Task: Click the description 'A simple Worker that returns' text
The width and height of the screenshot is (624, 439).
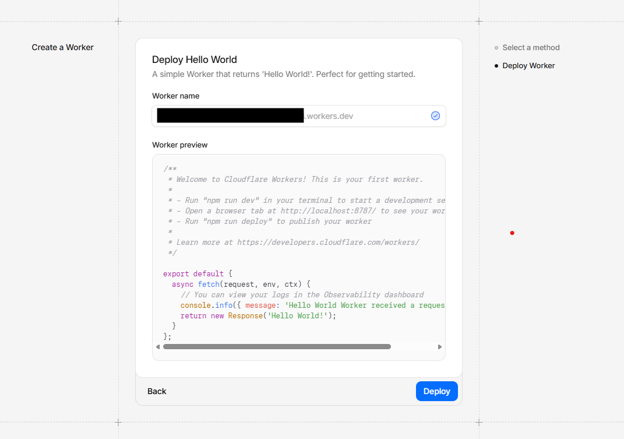Action: coord(283,74)
